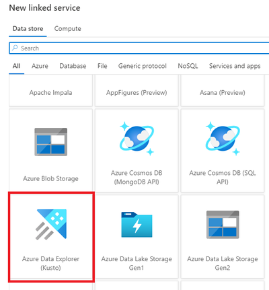
Task: Pick the Azure Cosmos DB (MongoDB API) icon
Action: (137, 139)
